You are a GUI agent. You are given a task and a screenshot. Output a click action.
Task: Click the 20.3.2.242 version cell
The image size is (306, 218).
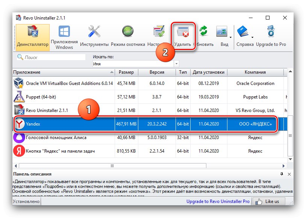click(x=157, y=124)
